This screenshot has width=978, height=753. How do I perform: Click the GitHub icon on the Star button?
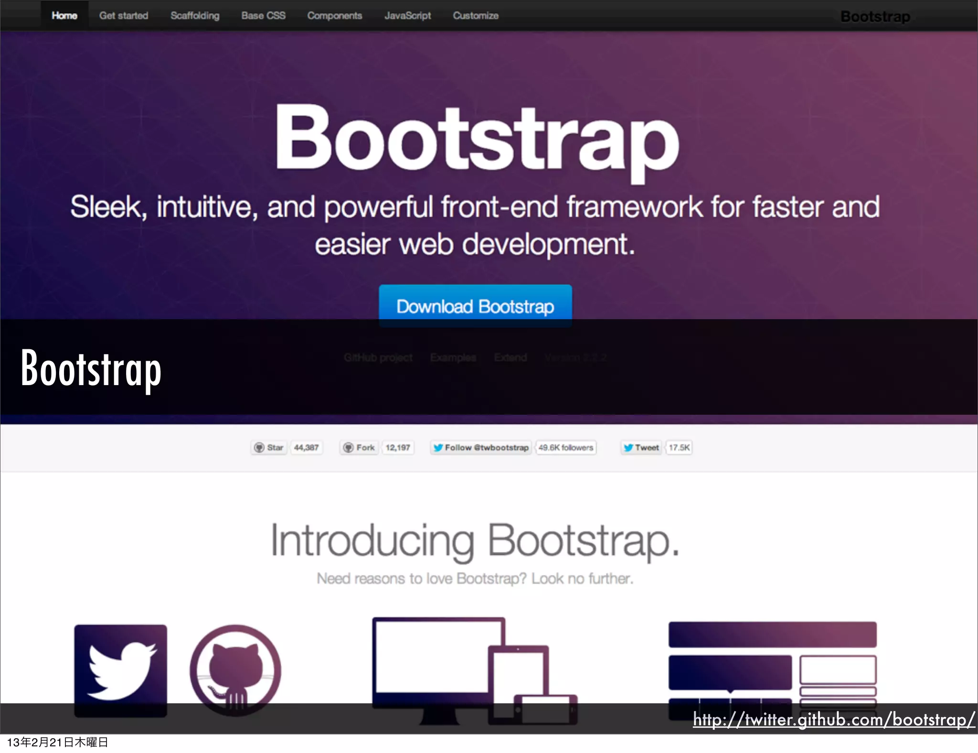[259, 448]
